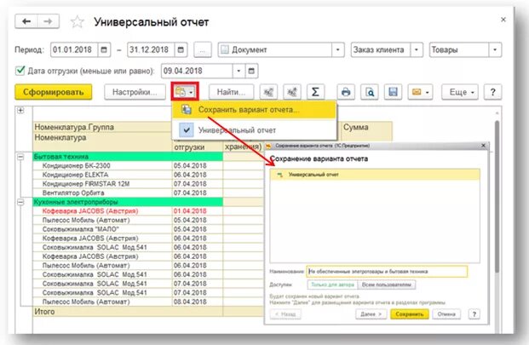This screenshot has width=529, height=345.
Task: Choose Сохранить вариант отчета menu item
Action: (x=255, y=110)
